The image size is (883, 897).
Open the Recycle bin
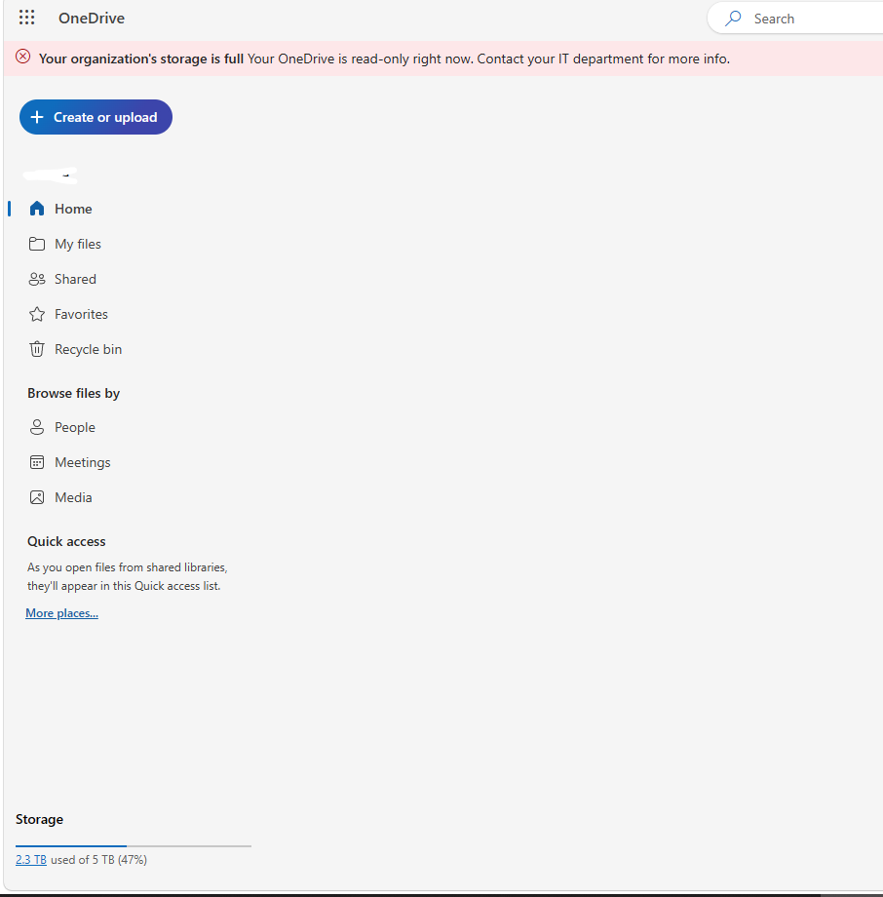[88, 349]
